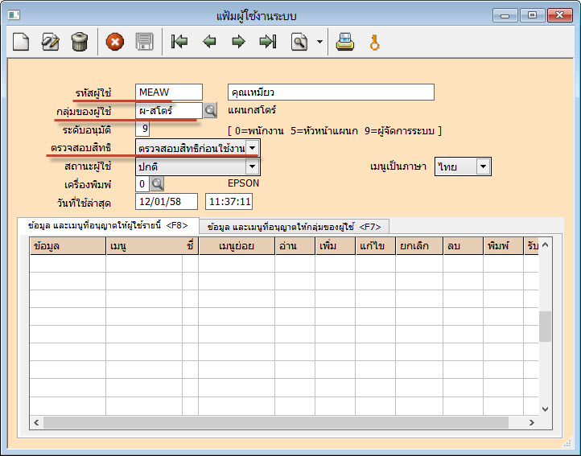The height and width of the screenshot is (456, 581).
Task: Open the search icon's dropdown arrow in toolbar
Action: pyautogui.click(x=319, y=42)
